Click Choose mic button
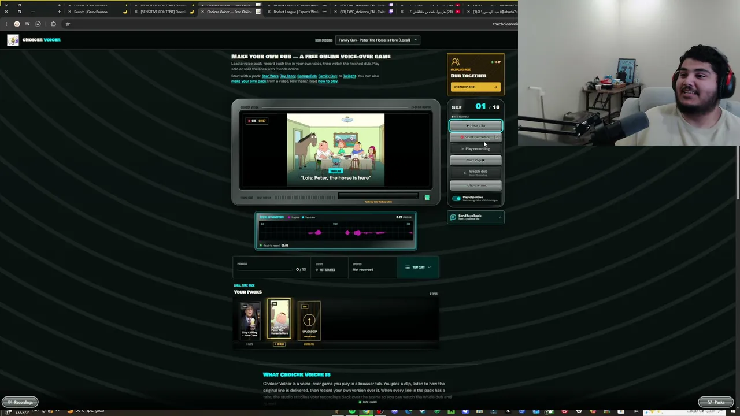Image resolution: width=740 pixels, height=416 pixels. coord(476,185)
